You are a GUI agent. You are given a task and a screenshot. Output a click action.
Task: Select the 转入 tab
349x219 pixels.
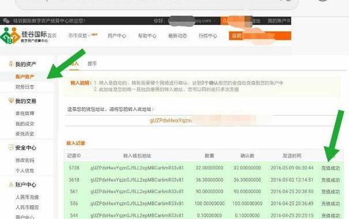click(x=74, y=63)
